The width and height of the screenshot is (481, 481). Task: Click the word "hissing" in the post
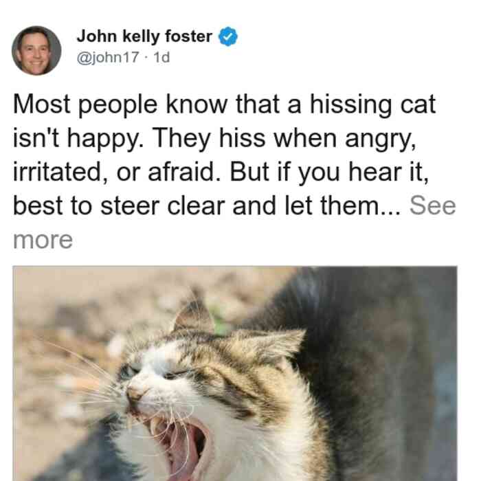coord(350,104)
